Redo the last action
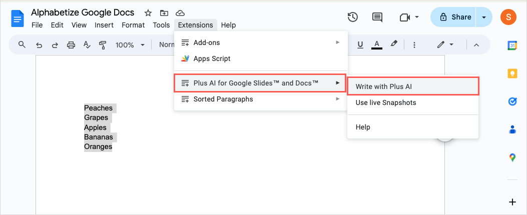Viewport: 527px width, 215px height. 55,44
